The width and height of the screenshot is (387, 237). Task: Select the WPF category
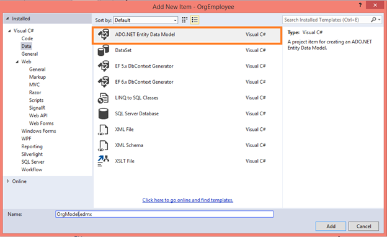(x=27, y=139)
